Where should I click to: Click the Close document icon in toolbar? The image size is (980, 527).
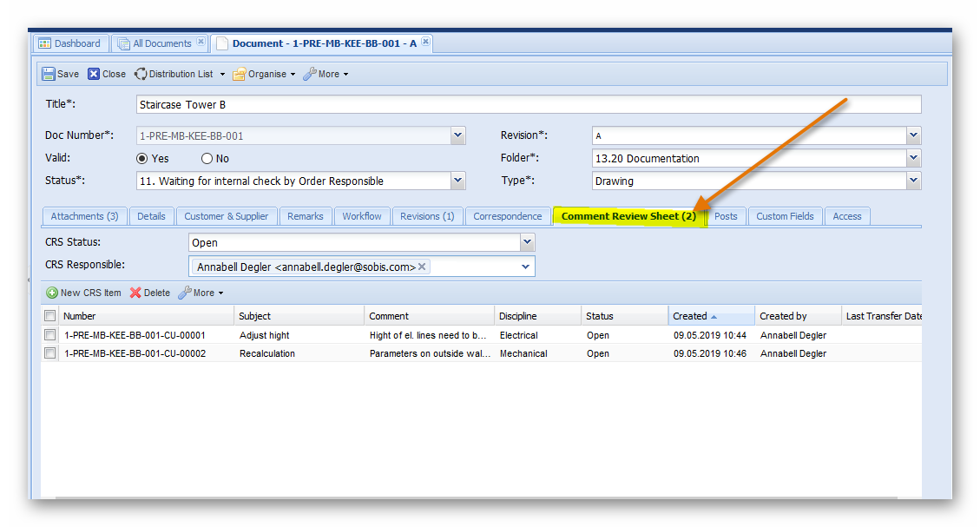pos(94,75)
